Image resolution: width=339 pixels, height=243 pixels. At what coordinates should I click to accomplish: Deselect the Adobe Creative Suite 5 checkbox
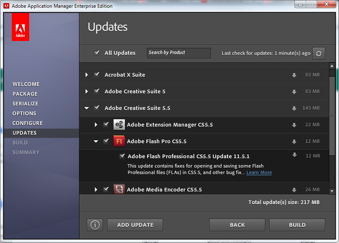click(96, 91)
